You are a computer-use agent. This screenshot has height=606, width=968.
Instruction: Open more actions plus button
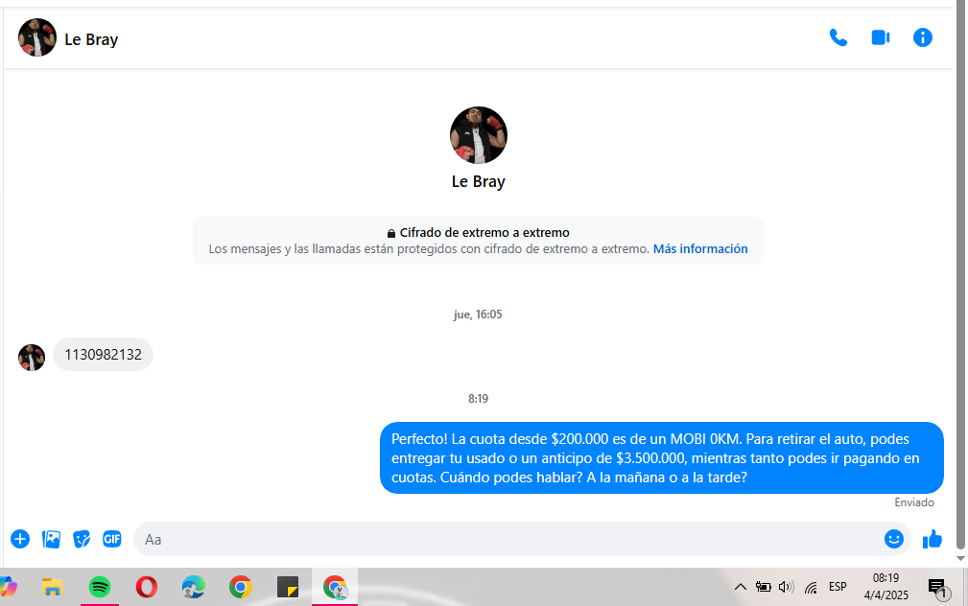[x=20, y=539]
